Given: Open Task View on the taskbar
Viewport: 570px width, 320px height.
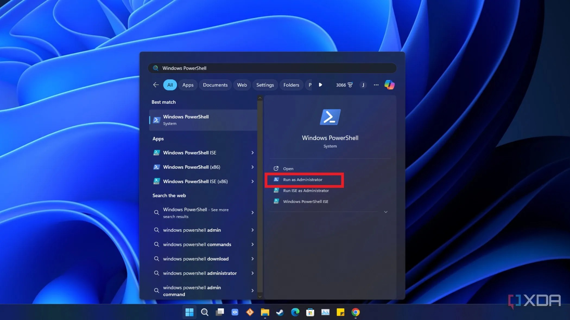Looking at the screenshot, I should 220,312.
